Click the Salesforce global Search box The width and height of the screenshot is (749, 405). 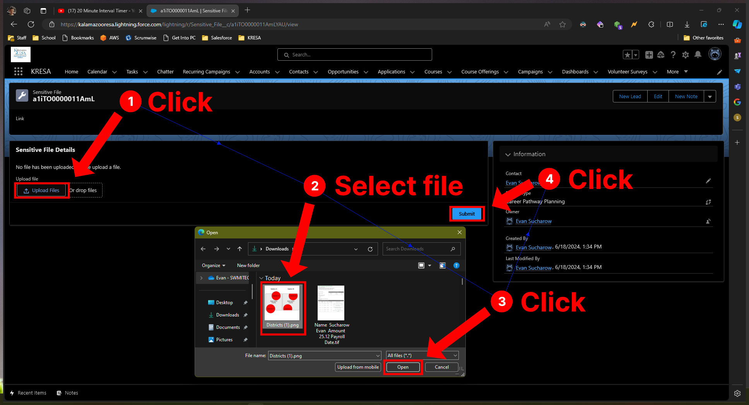coord(354,55)
